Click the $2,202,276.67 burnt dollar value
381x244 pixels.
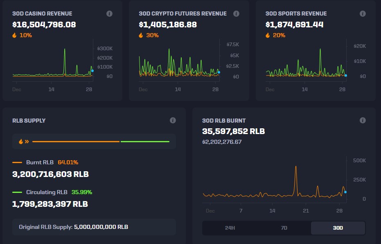coord(222,142)
